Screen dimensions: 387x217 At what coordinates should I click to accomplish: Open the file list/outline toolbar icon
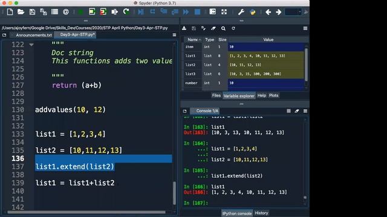pyautogui.click(x=54, y=12)
